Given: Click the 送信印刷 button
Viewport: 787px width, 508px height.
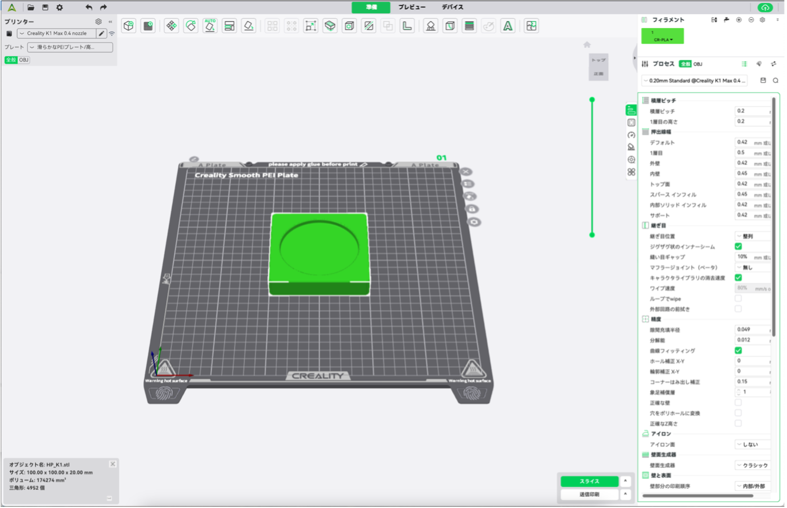Looking at the screenshot, I should point(589,495).
